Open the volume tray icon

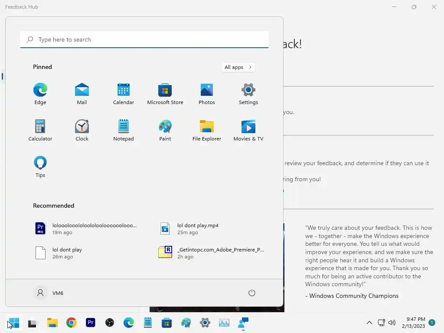click(x=392, y=323)
